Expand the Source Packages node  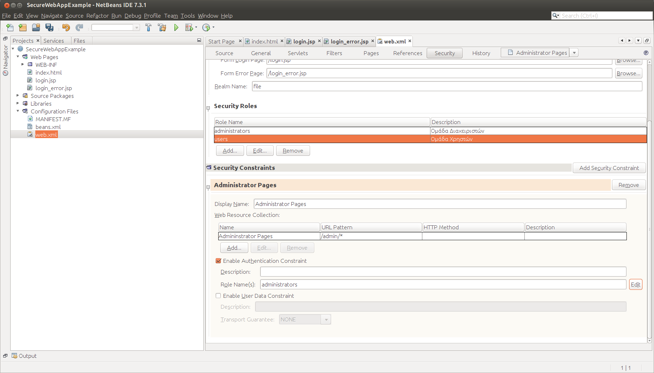click(18, 95)
